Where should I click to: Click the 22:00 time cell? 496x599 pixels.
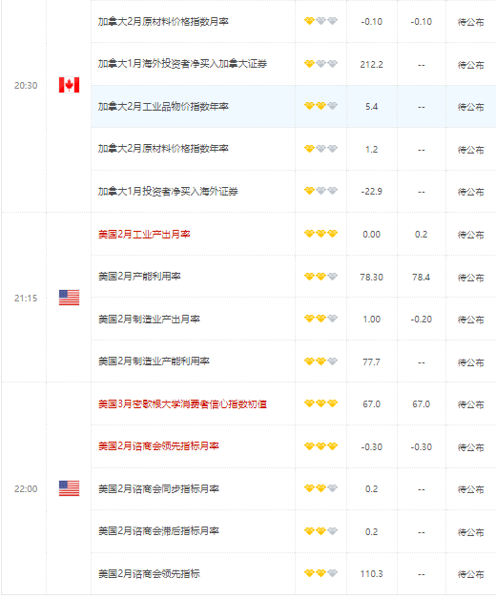(x=26, y=489)
